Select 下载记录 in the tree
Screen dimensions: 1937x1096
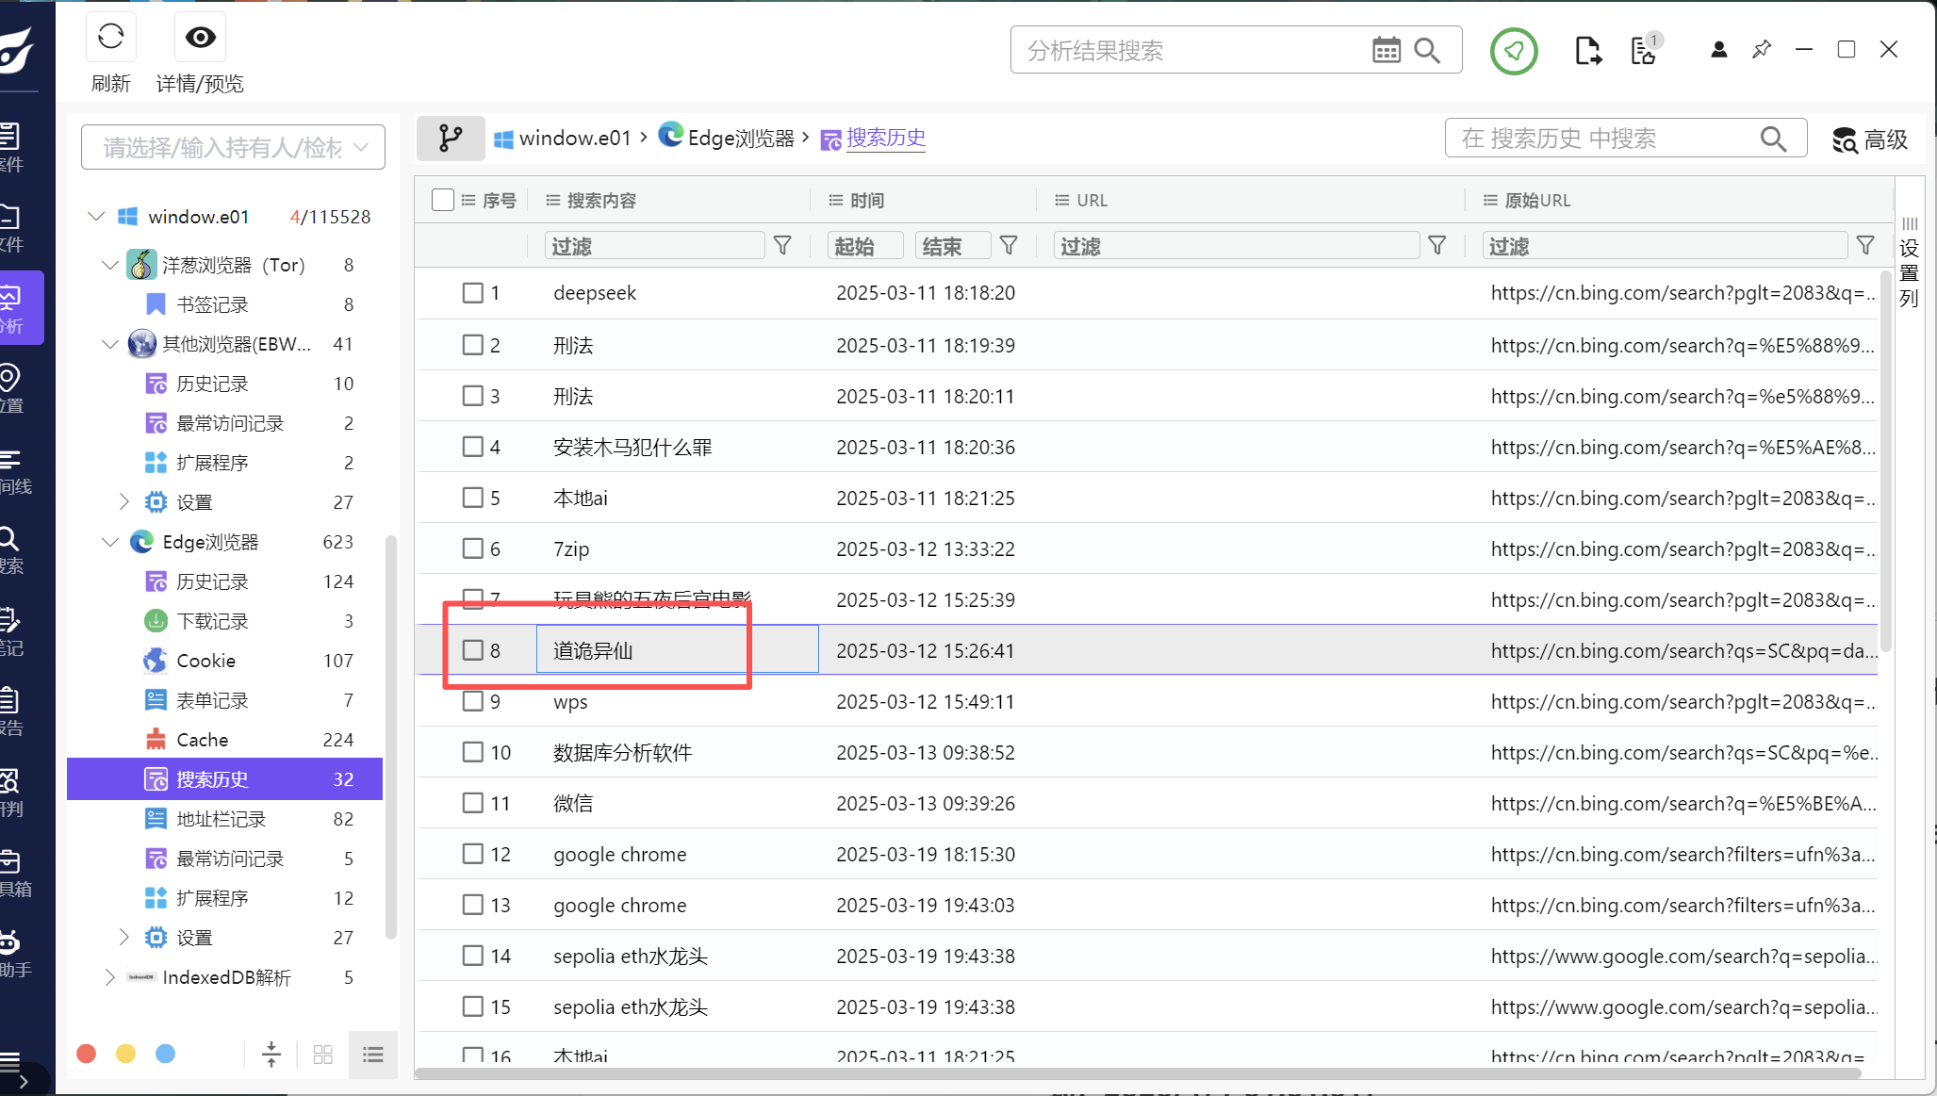pyautogui.click(x=212, y=621)
